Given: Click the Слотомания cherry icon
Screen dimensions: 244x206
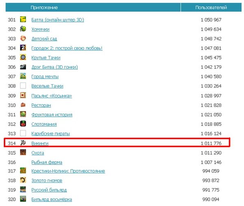Looking at the screenshot, I should [23, 124].
